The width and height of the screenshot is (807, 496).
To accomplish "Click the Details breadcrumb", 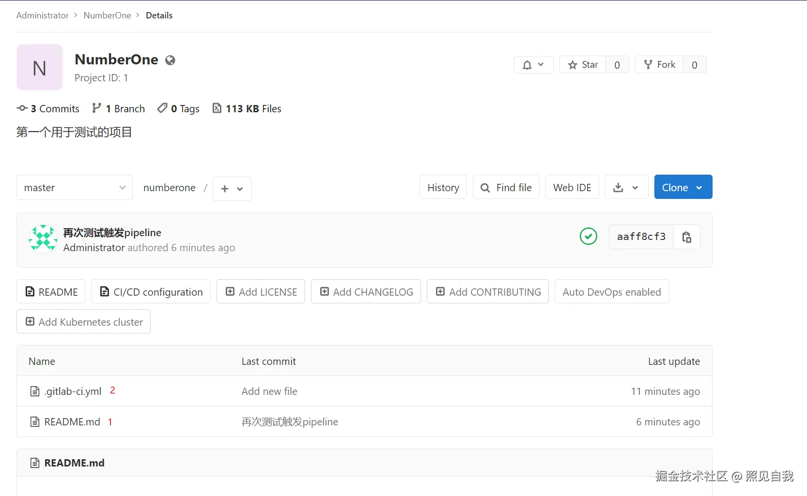I will click(x=159, y=15).
